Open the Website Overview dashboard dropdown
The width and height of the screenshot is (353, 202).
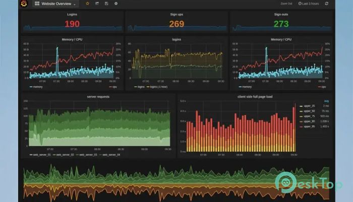pyautogui.click(x=55, y=4)
